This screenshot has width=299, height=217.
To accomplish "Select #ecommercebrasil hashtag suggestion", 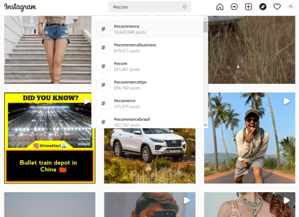I will pos(147,120).
